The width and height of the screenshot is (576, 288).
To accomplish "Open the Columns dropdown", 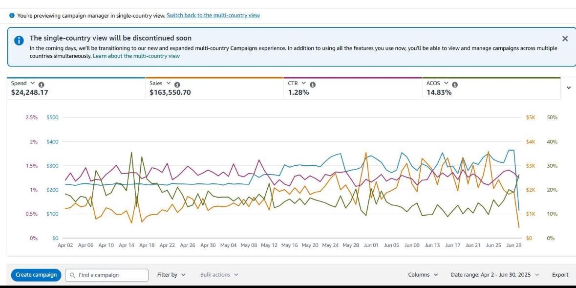I will 423,275.
